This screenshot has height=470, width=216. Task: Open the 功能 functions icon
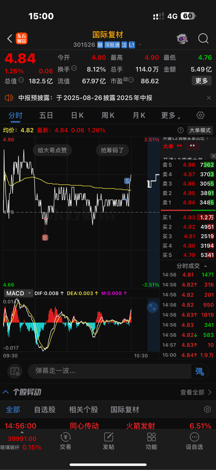(x=151, y=441)
